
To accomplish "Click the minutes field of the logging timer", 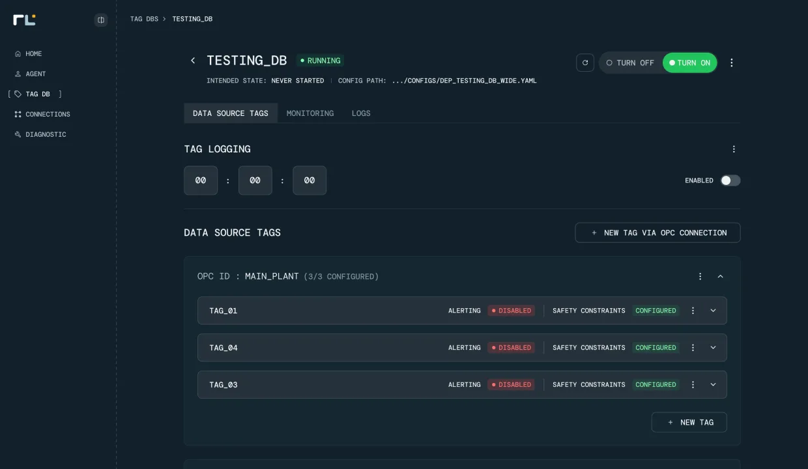I will [x=255, y=180].
